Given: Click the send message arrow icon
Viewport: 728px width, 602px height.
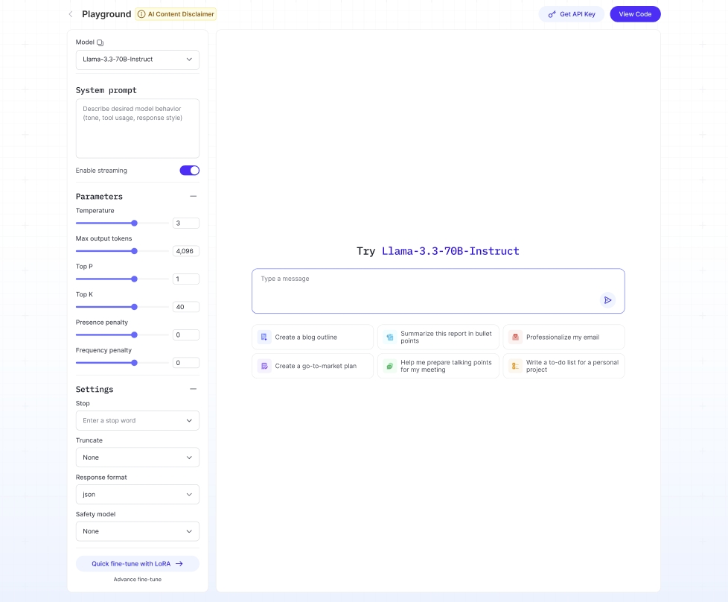Looking at the screenshot, I should [x=607, y=300].
